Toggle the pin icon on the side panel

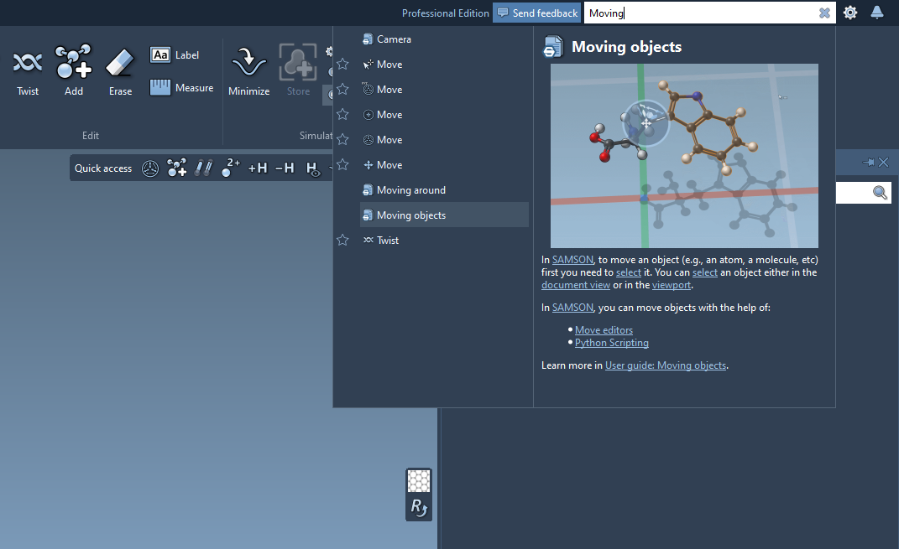[868, 163]
